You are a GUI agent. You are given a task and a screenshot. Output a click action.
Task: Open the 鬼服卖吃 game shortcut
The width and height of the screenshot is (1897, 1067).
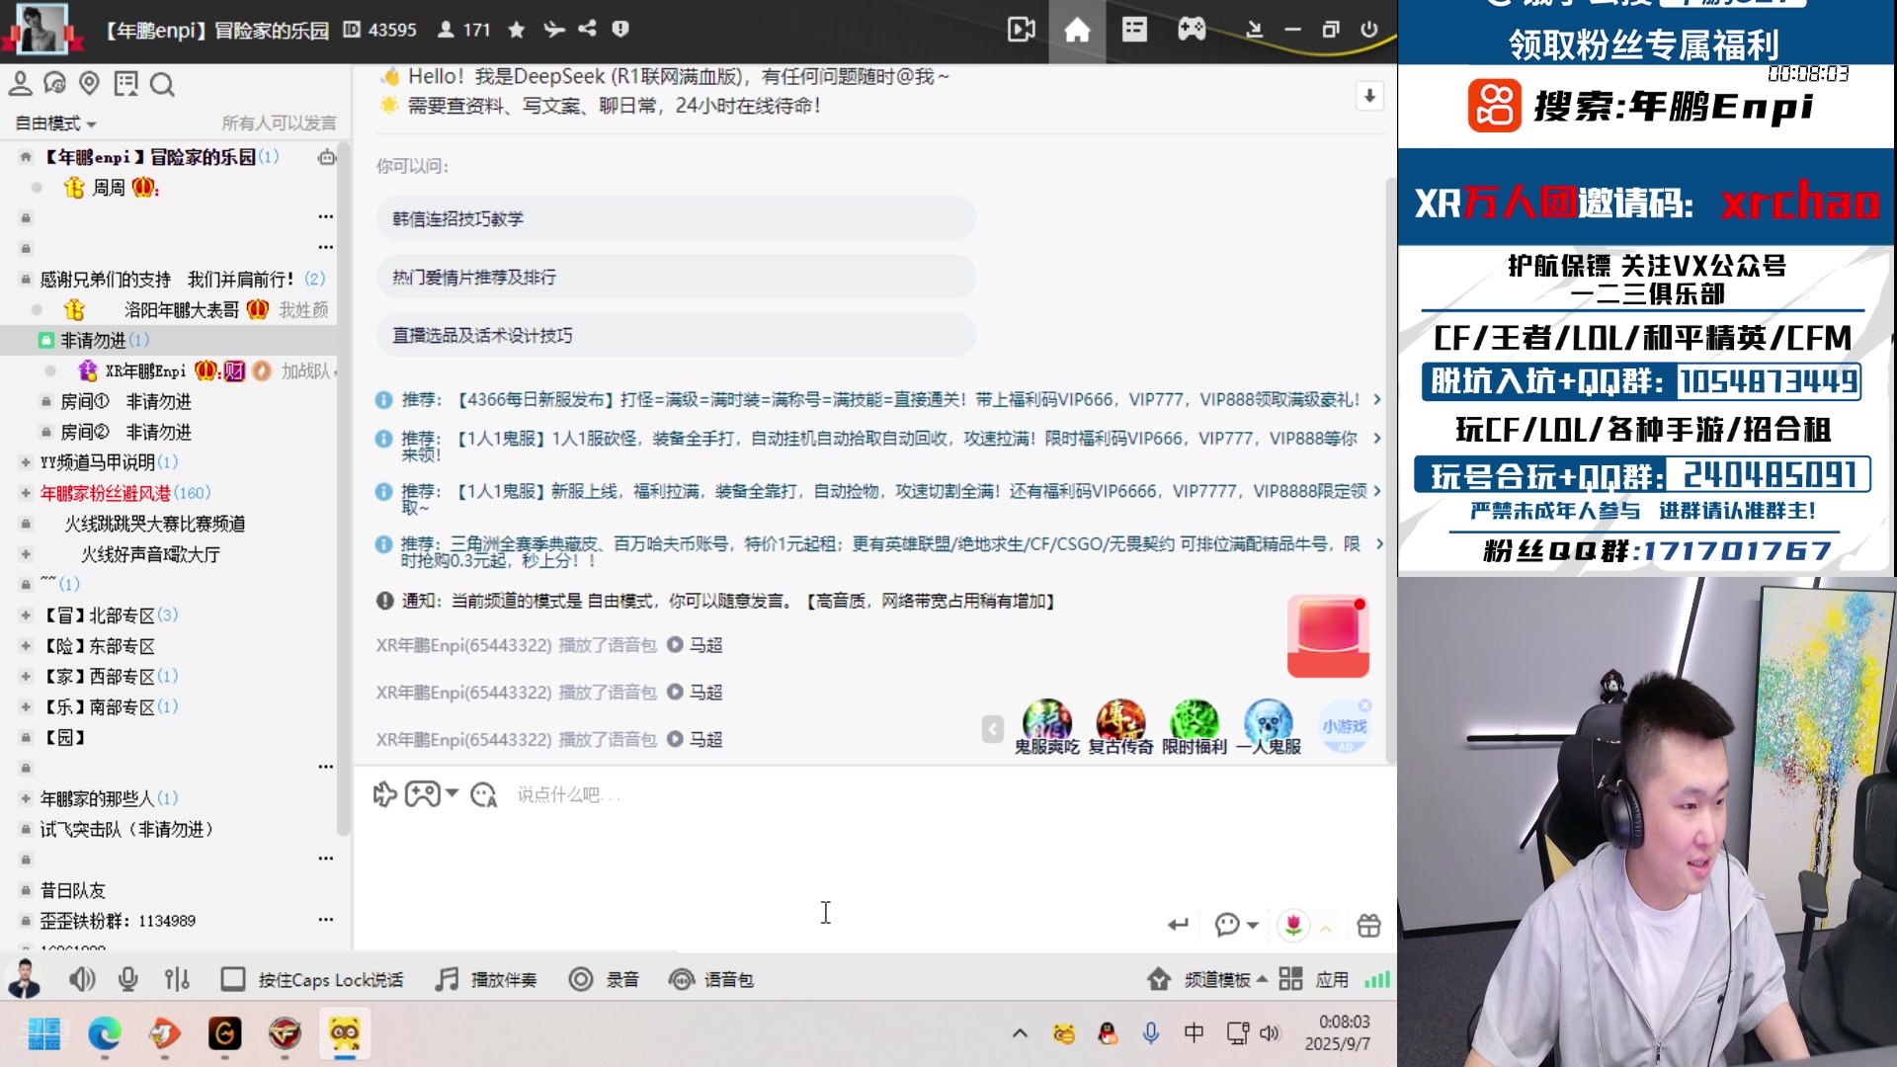point(1046,728)
